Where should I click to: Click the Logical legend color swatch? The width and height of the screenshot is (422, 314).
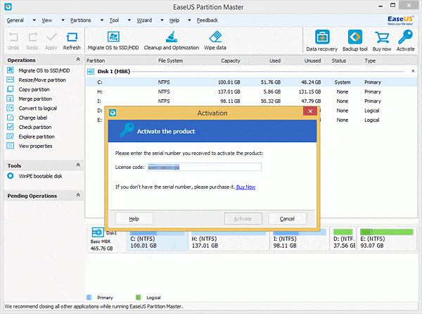point(139,297)
